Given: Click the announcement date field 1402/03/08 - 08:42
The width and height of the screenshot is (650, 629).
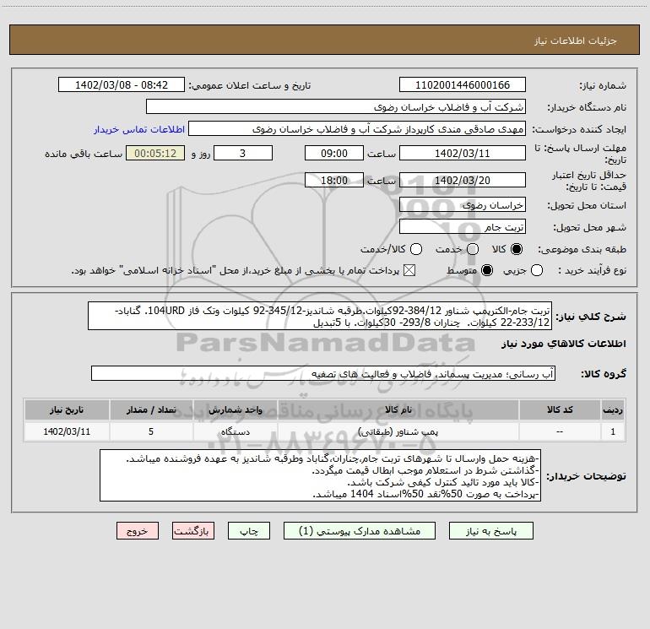Looking at the screenshot, I should (x=122, y=84).
